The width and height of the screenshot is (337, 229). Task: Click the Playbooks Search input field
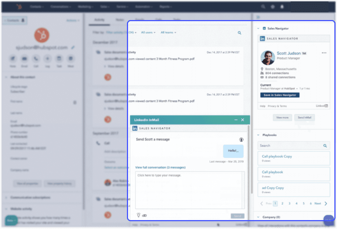294,146
